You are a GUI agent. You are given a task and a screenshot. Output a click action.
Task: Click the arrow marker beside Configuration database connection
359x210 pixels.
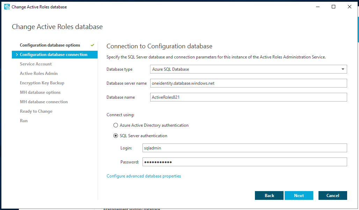coord(17,55)
